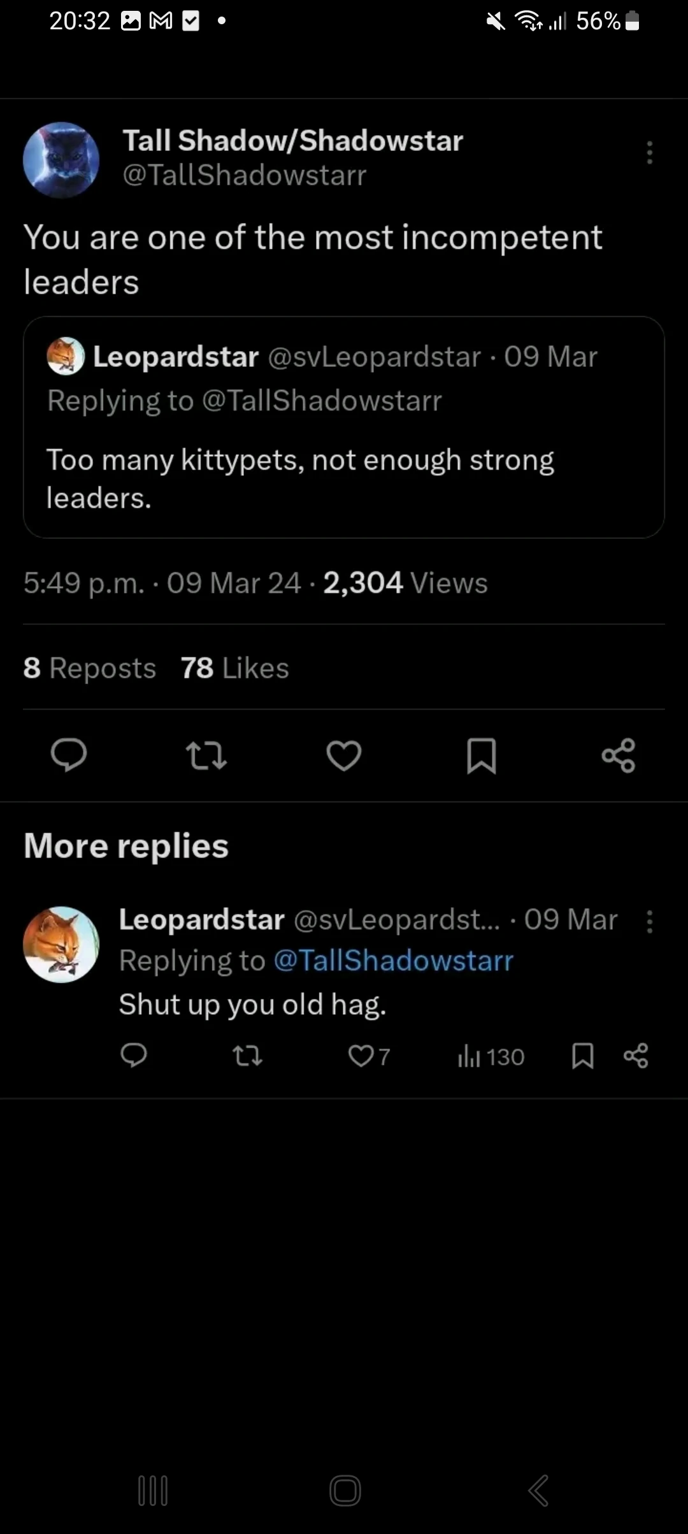Open Leopardstar's profile avatar in replies

point(61,944)
